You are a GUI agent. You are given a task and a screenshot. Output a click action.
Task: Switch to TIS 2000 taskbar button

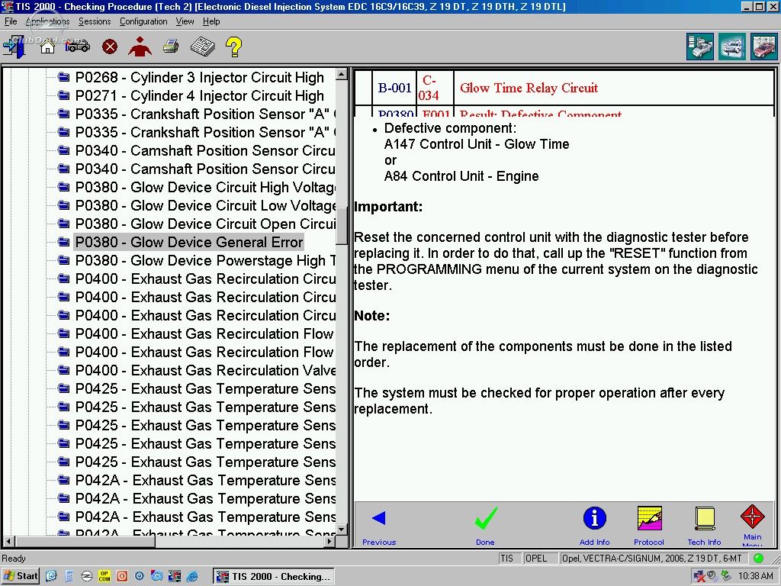pyautogui.click(x=274, y=576)
